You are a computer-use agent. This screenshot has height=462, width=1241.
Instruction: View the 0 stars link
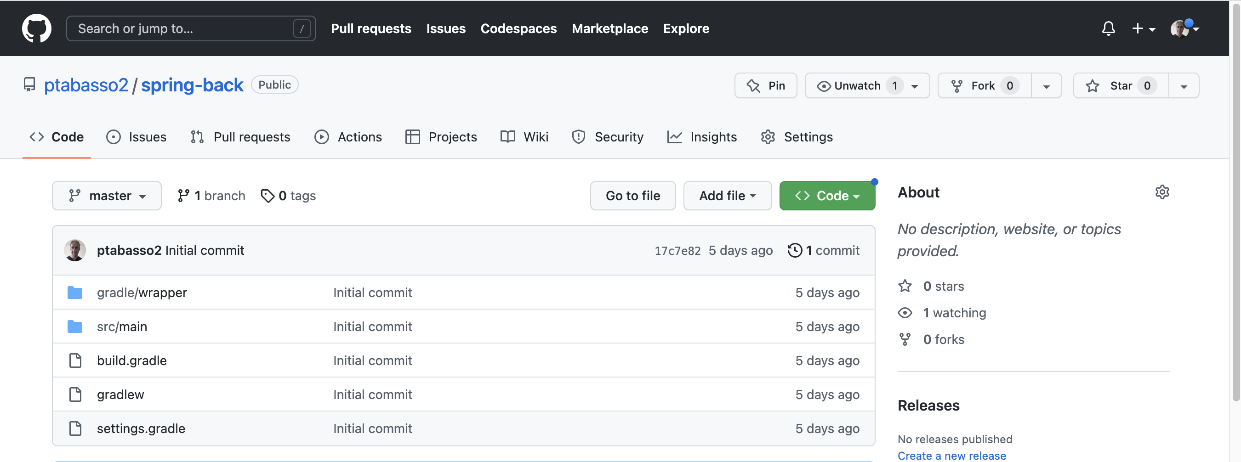pos(931,287)
